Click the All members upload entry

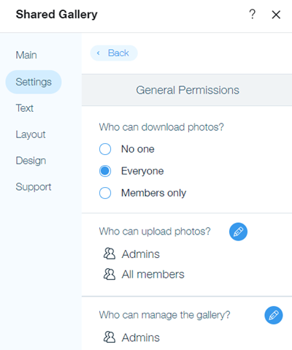point(144,274)
